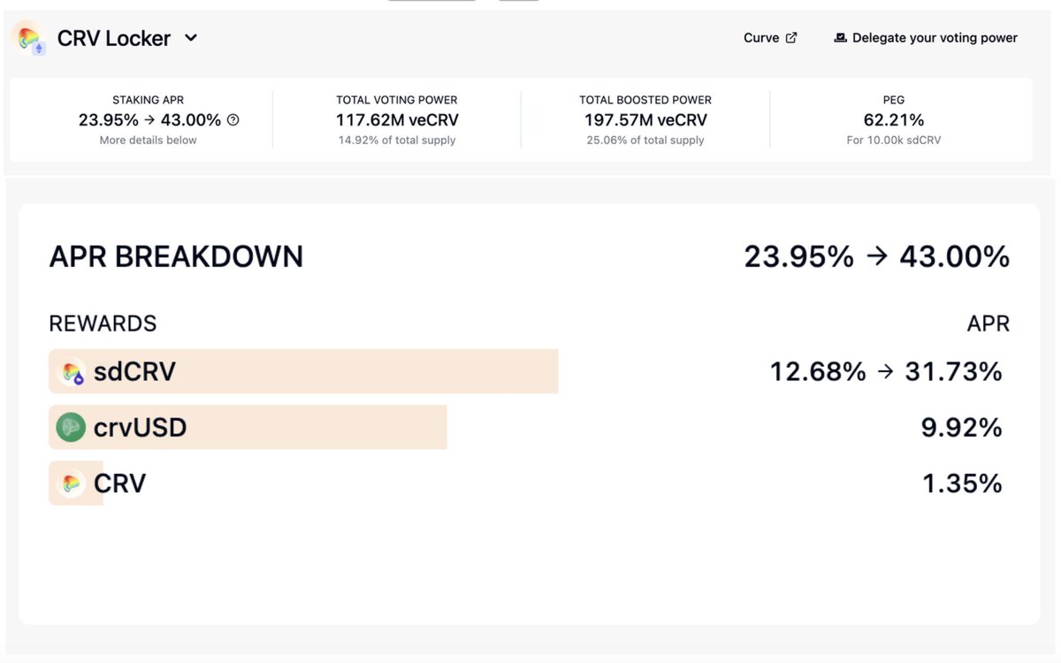Image resolution: width=1061 pixels, height=663 pixels.
Task: Click the Staking APR stat block
Action: tap(149, 120)
